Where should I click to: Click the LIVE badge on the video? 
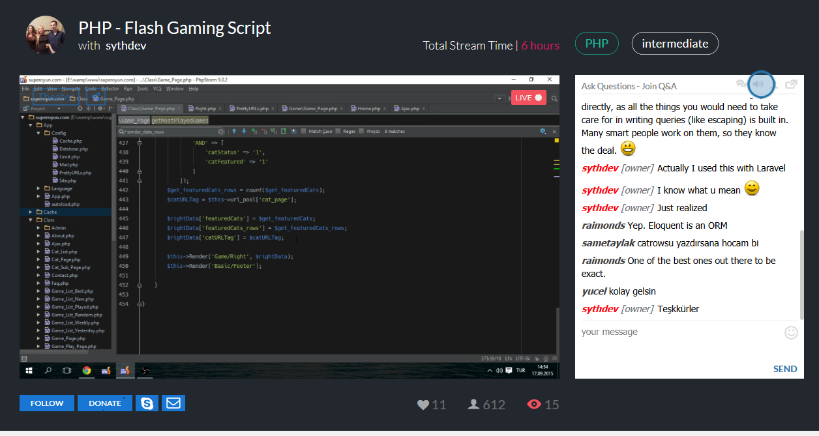[x=529, y=98]
